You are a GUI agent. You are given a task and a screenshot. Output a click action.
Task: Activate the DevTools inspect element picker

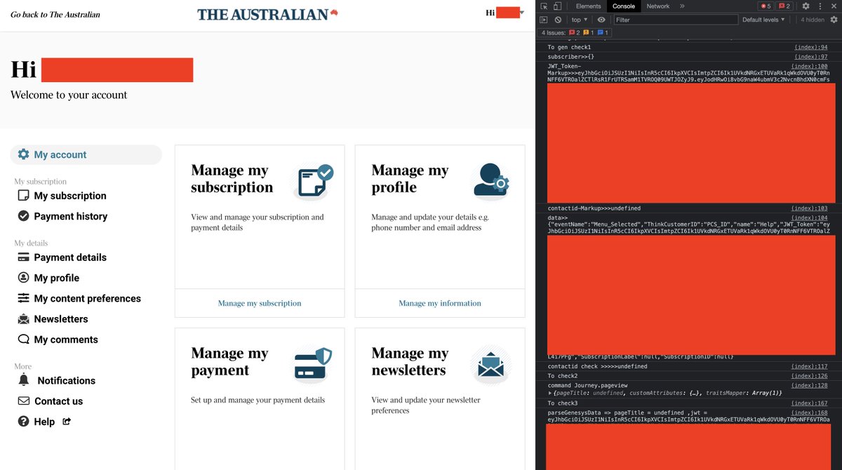[544, 6]
